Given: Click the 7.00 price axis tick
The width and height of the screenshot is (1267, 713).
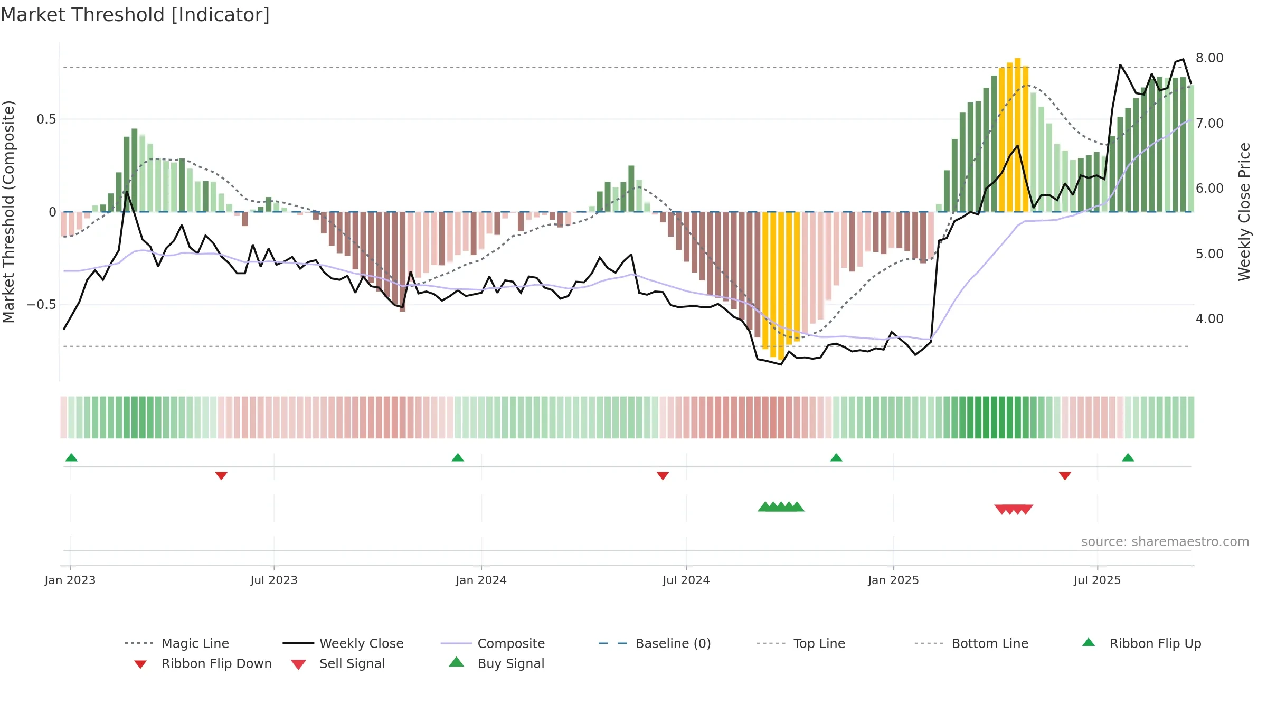Looking at the screenshot, I should click(x=1209, y=124).
